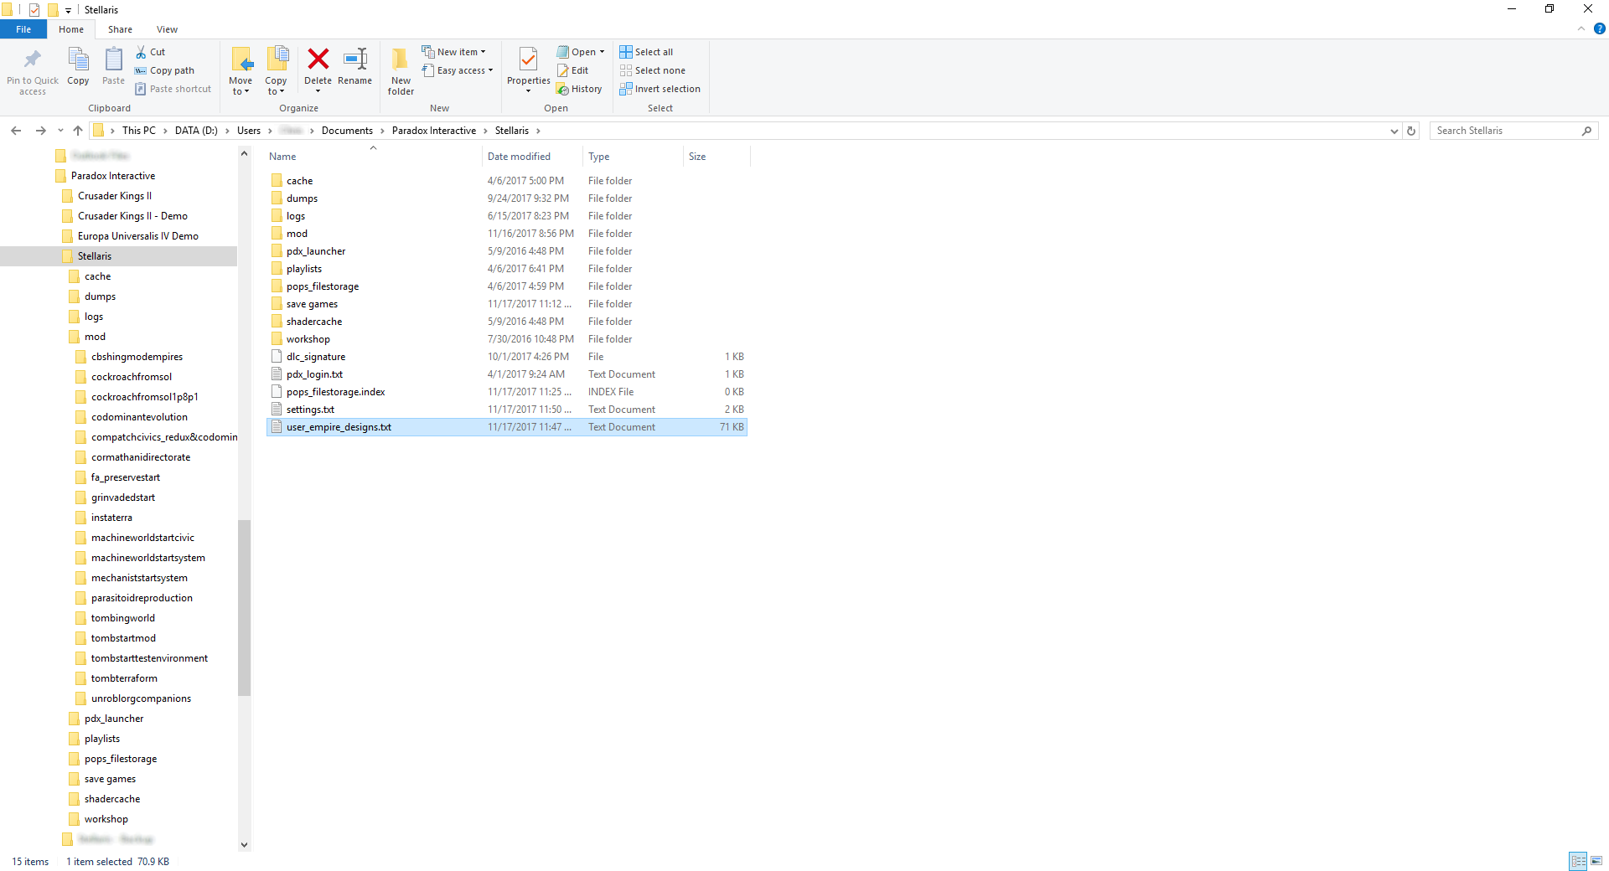Delete the selected file
Viewport: 1609px width, 871px height.
318,71
